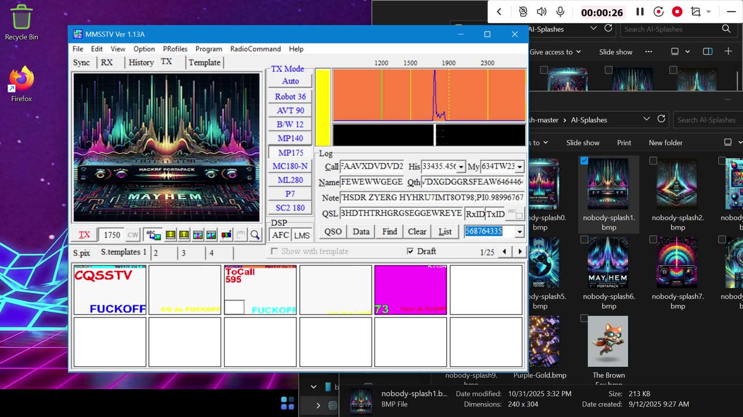Click the Find log button

click(389, 232)
